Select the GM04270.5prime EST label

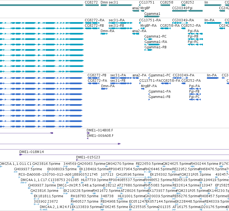click(x=119, y=164)
